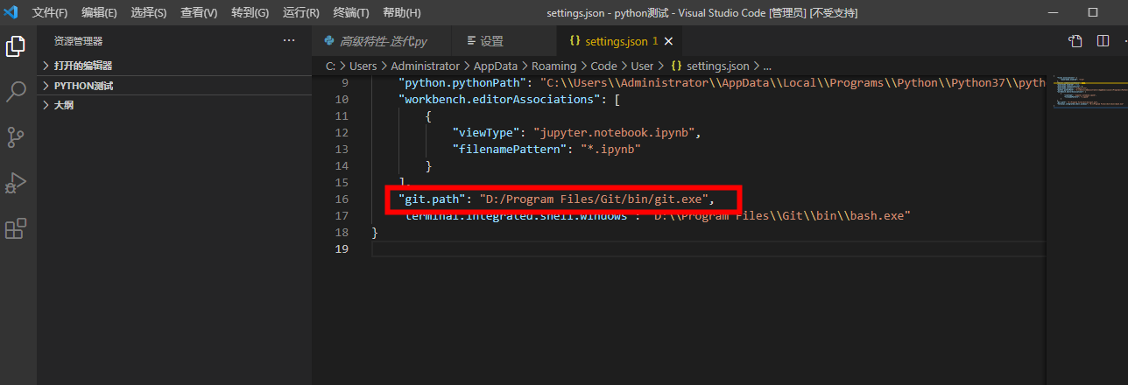Open the Extensions view
Viewport: 1128px width, 385px height.
(16, 229)
